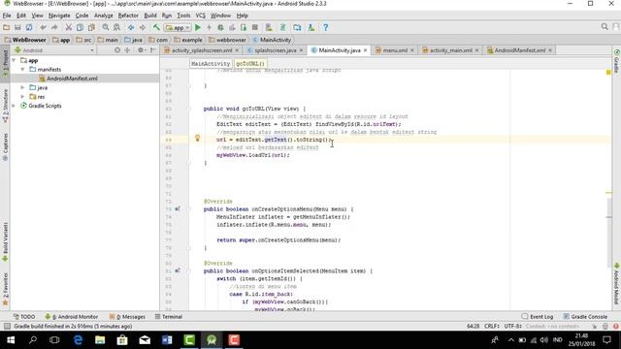The height and width of the screenshot is (349, 621).
Task: Open the TODO tool window
Action: (x=24, y=317)
